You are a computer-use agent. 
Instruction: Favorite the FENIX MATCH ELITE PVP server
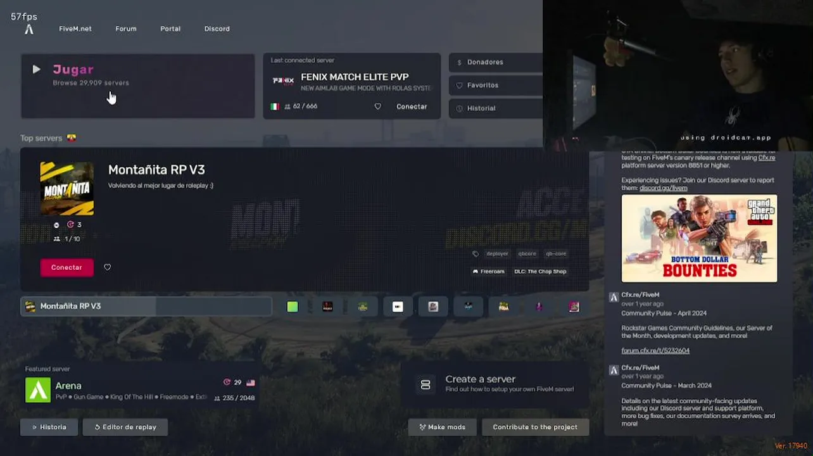(x=378, y=106)
